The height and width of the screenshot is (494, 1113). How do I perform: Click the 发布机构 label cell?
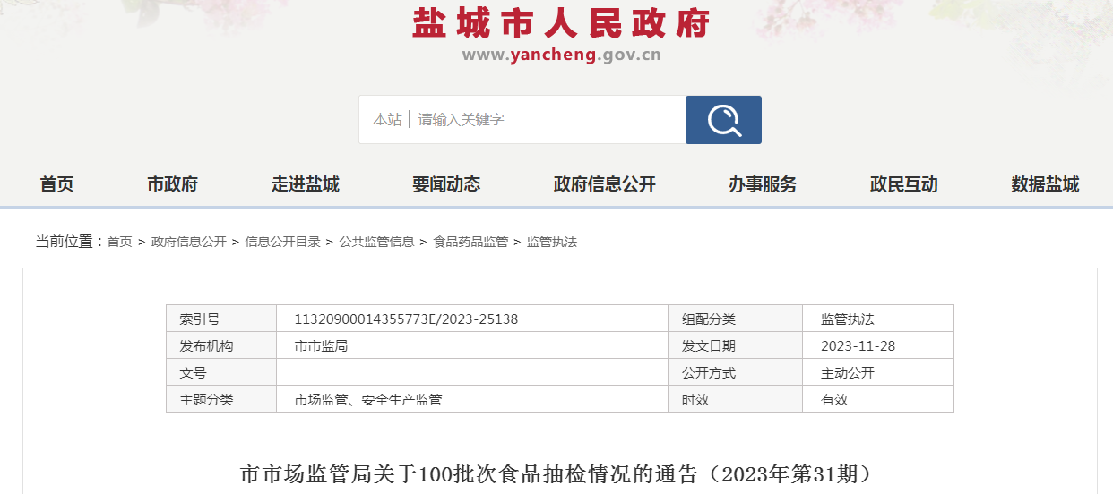pos(221,345)
